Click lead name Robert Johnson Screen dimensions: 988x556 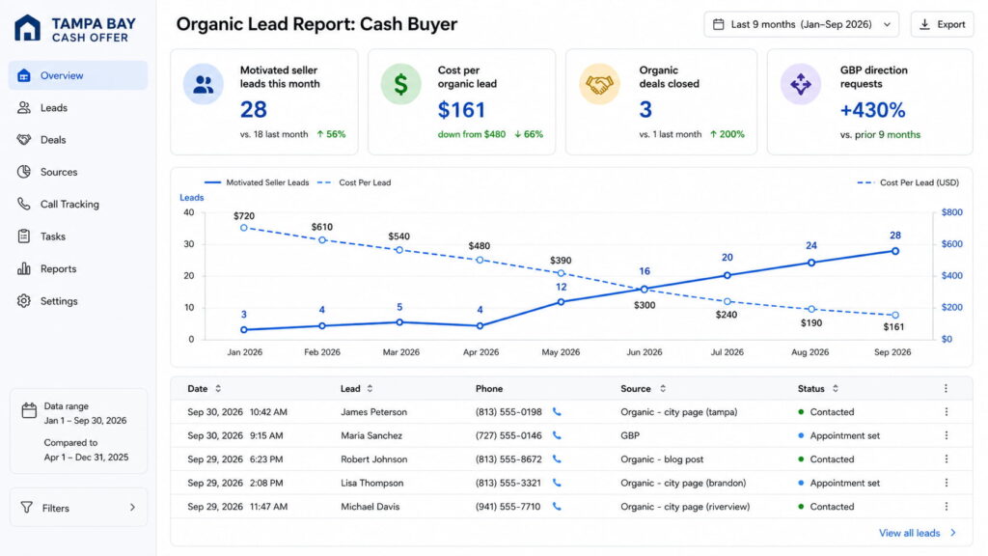coord(373,459)
